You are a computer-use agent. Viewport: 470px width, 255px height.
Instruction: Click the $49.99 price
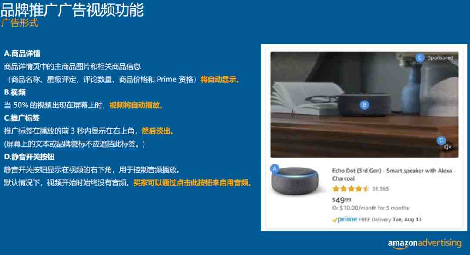pos(342,200)
